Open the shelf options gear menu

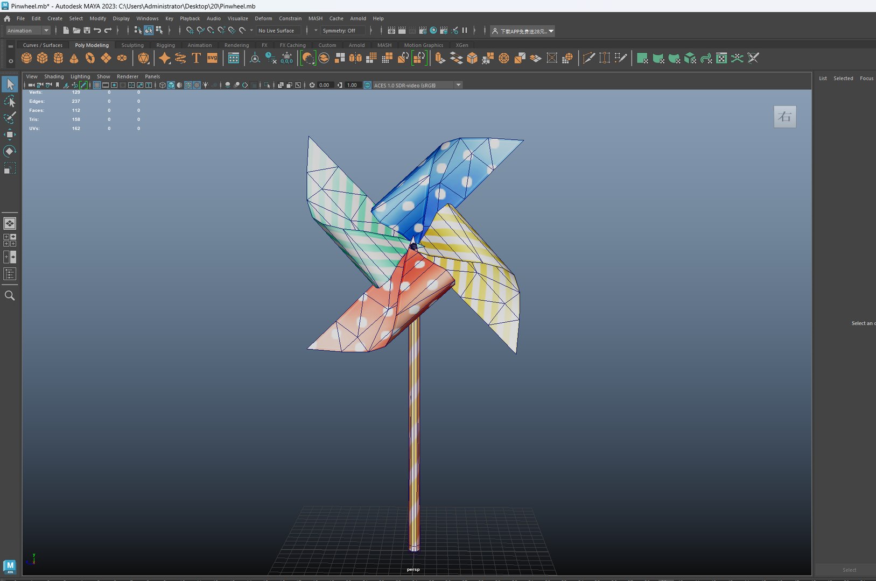[x=10, y=61]
